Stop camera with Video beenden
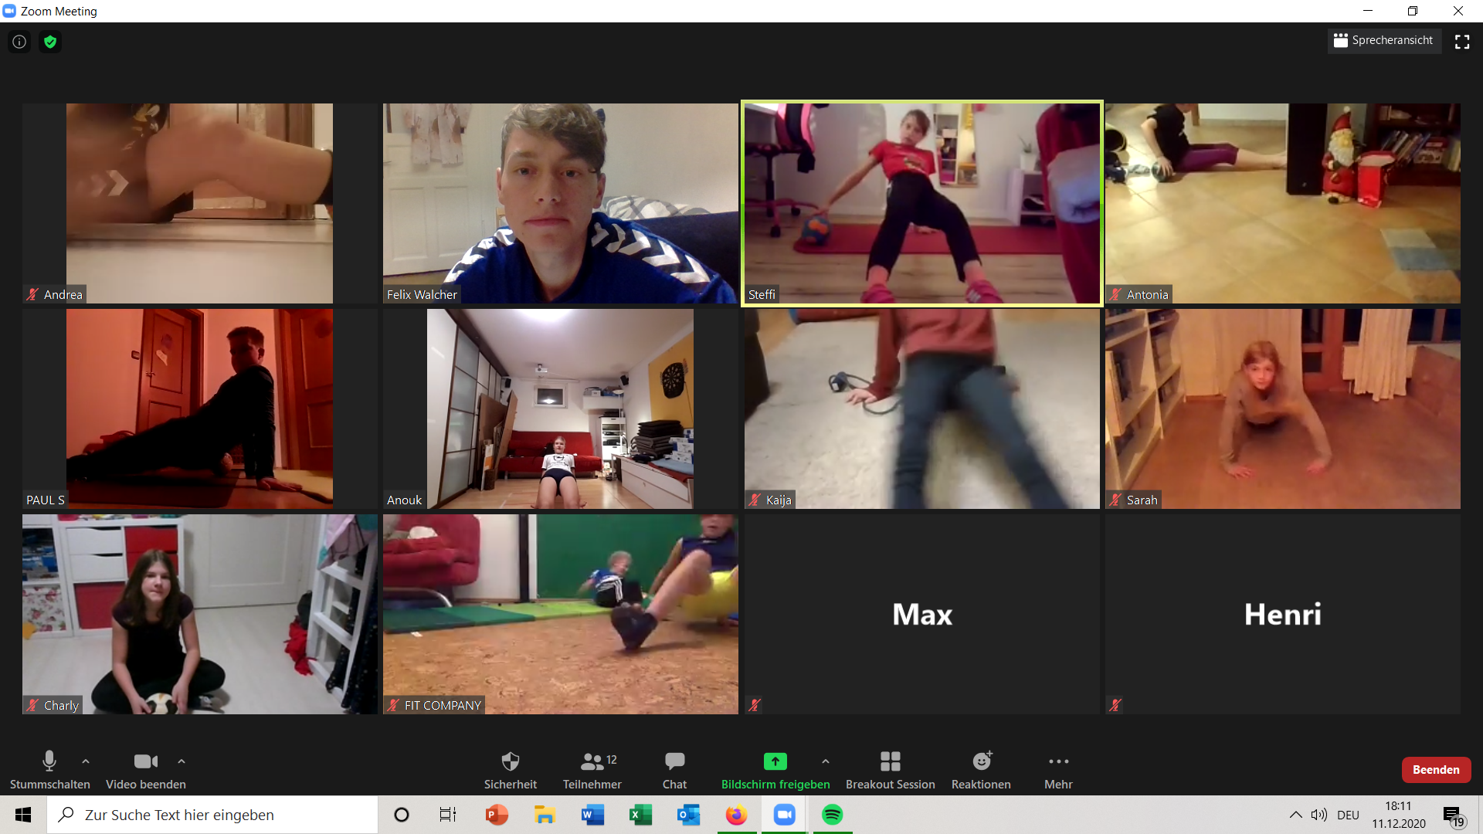 pos(146,770)
